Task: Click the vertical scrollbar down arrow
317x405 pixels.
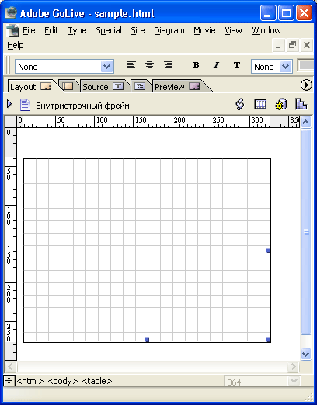Action: [x=306, y=354]
